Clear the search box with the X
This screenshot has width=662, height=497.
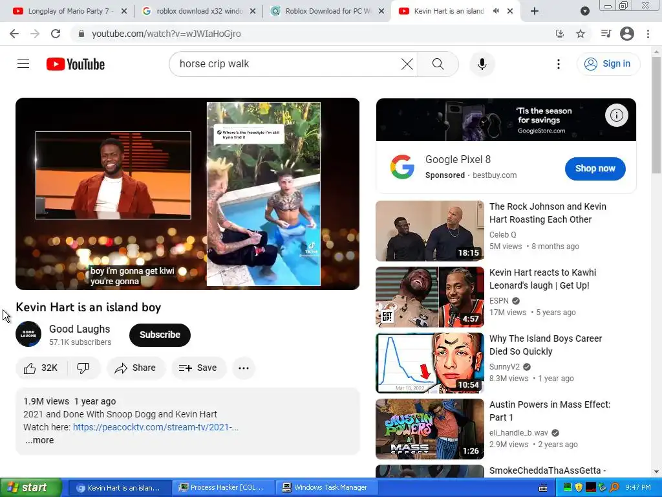407,64
